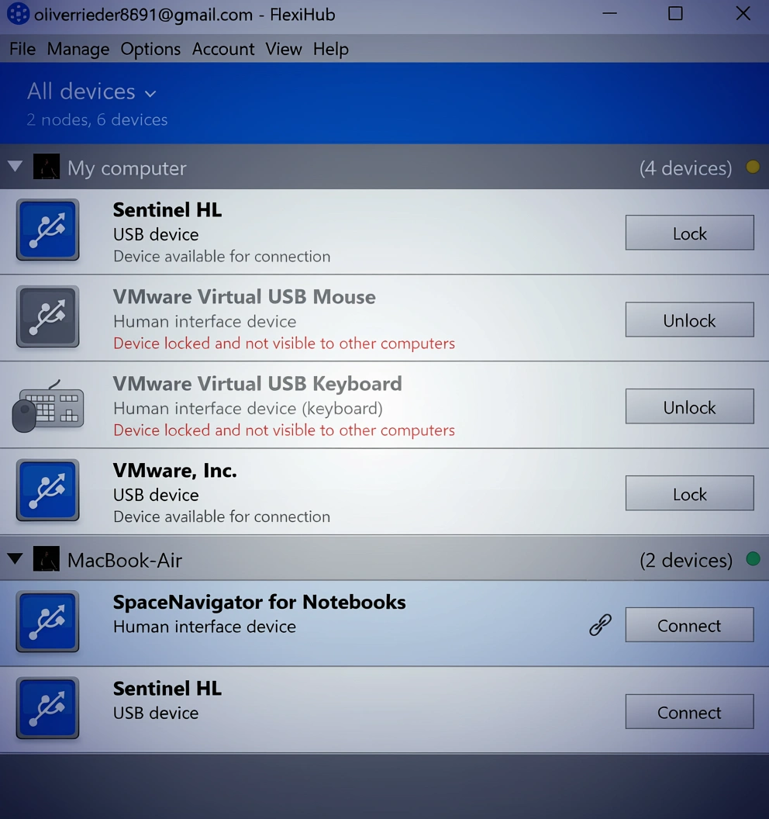Screen dimensions: 769x819
Task: Click the SpaceNavigator for Notebooks USB icon
Action: 47,622
